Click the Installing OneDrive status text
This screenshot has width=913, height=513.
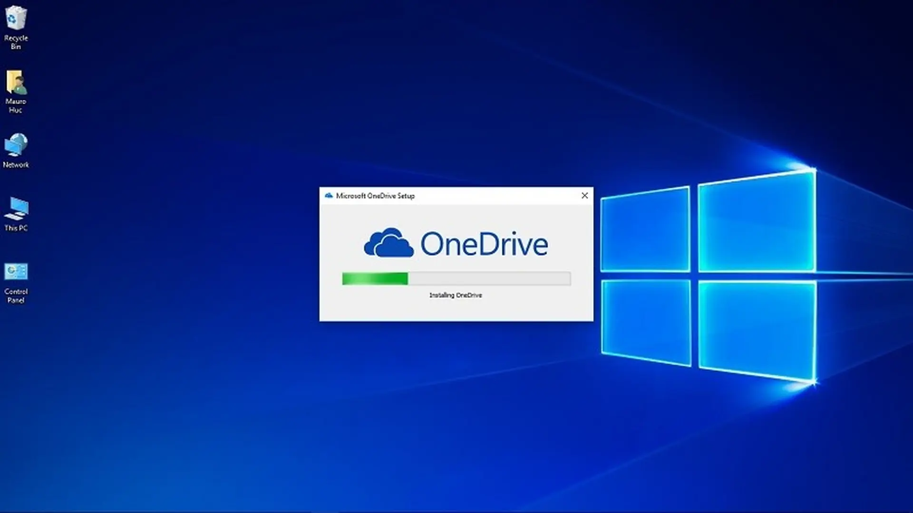pyautogui.click(x=456, y=295)
